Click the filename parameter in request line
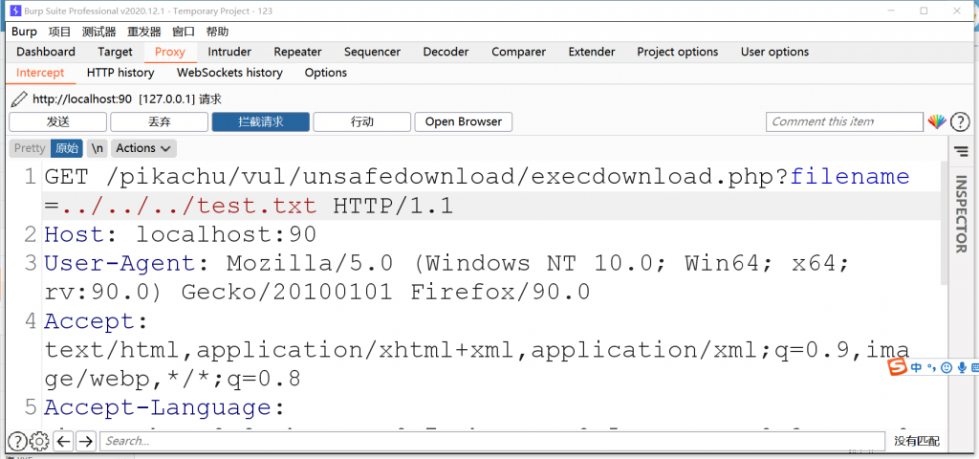Viewport: 979px width, 459px height. tap(850, 177)
